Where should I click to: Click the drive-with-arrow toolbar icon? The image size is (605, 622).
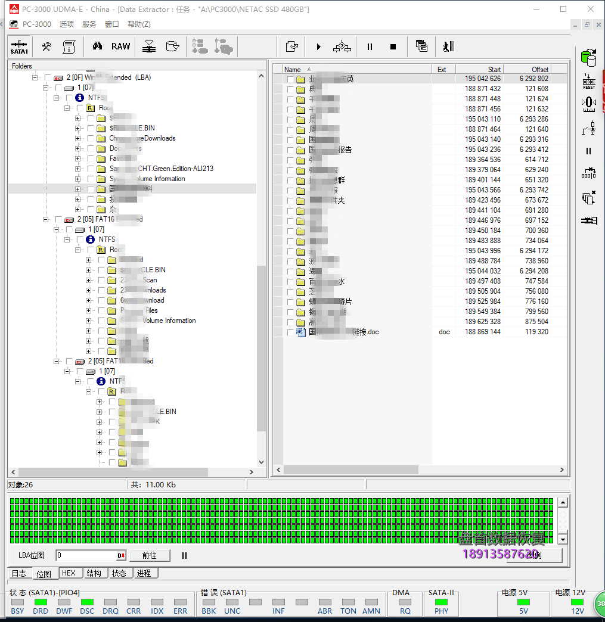(x=173, y=46)
